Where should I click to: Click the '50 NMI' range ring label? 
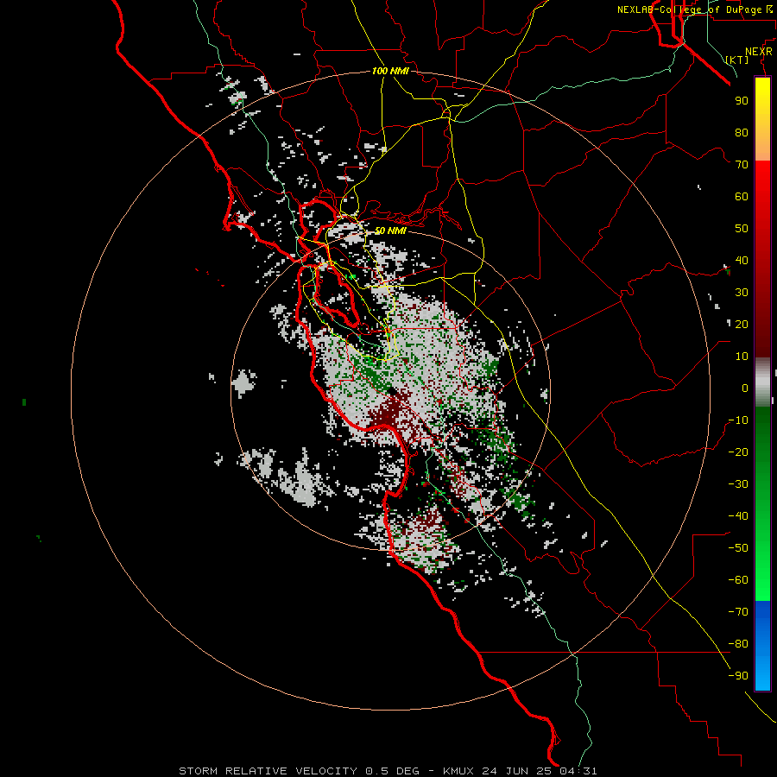(x=390, y=231)
